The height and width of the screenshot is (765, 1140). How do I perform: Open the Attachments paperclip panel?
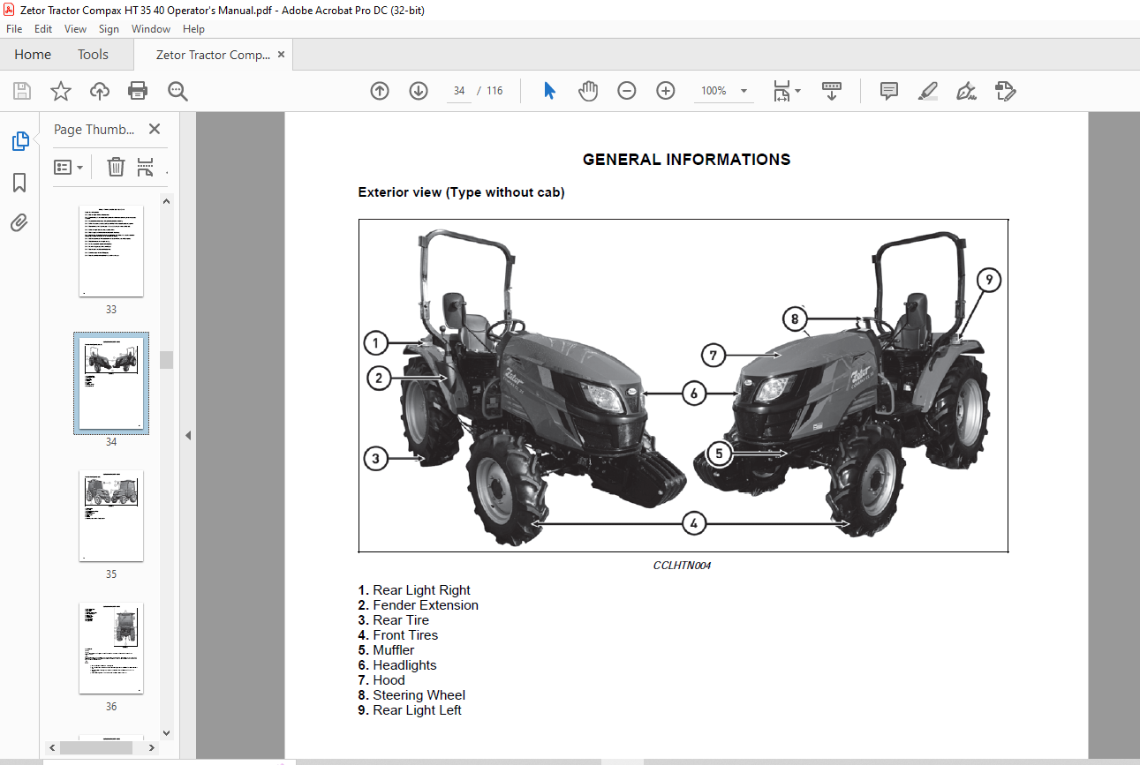pyautogui.click(x=19, y=222)
